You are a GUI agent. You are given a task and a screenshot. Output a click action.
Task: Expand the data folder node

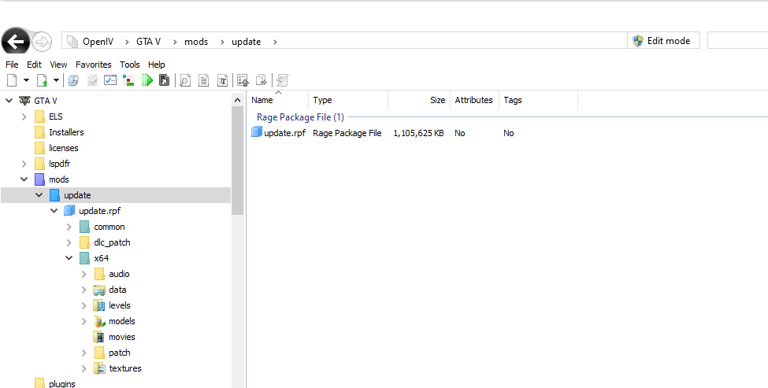point(84,290)
